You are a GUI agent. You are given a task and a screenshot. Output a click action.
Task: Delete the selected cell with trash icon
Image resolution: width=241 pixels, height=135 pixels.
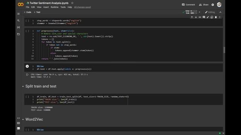click(216, 17)
